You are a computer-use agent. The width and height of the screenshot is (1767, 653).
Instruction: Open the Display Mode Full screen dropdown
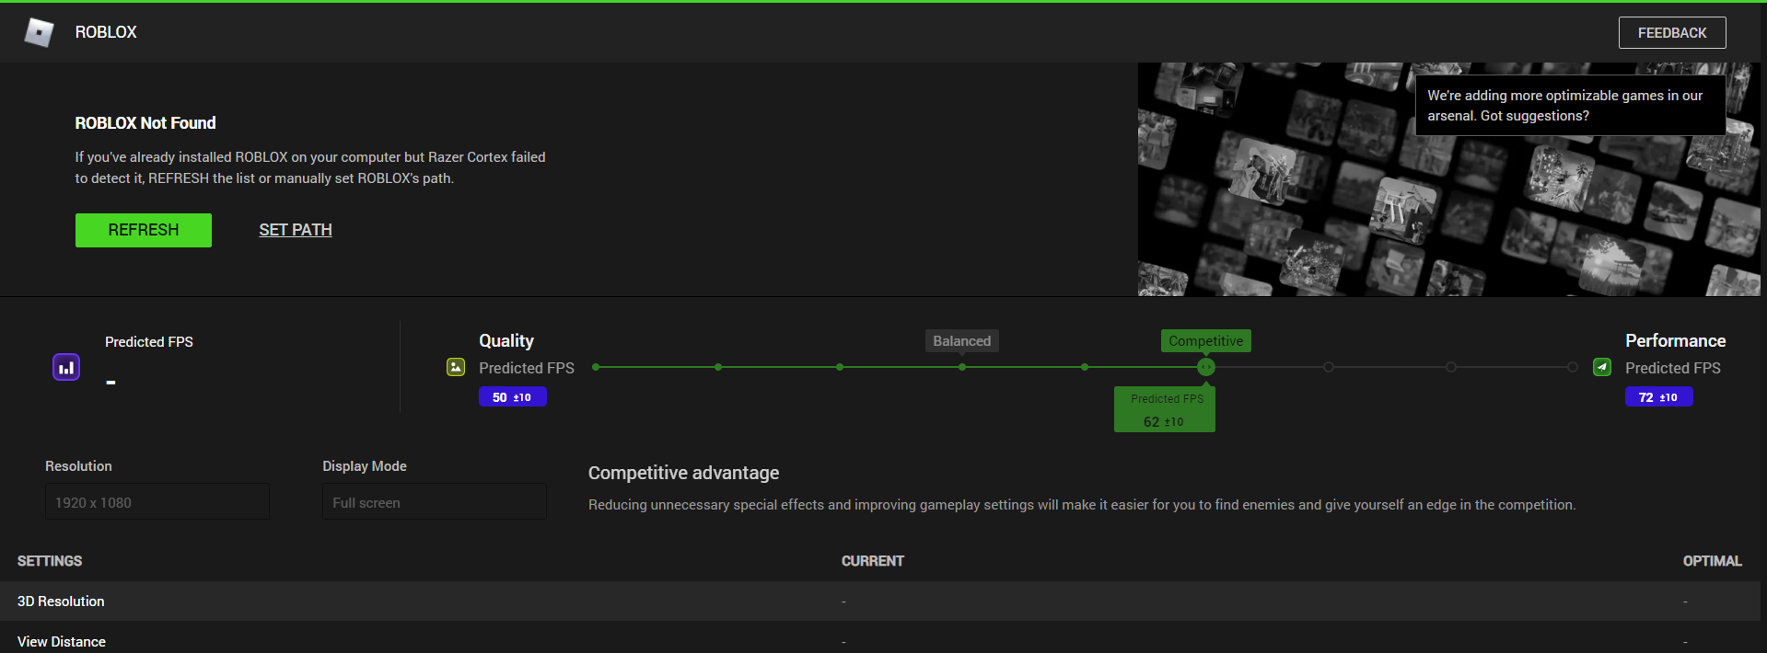click(435, 502)
